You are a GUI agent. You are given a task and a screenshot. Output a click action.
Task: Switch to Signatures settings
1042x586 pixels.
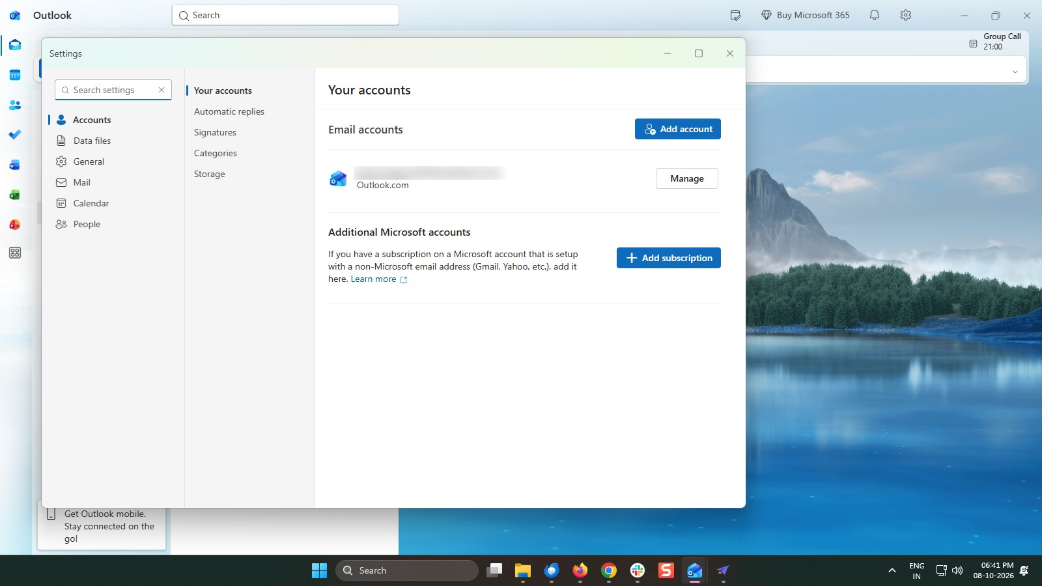(x=215, y=132)
